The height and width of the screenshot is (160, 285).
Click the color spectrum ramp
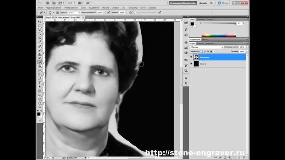(x=219, y=36)
